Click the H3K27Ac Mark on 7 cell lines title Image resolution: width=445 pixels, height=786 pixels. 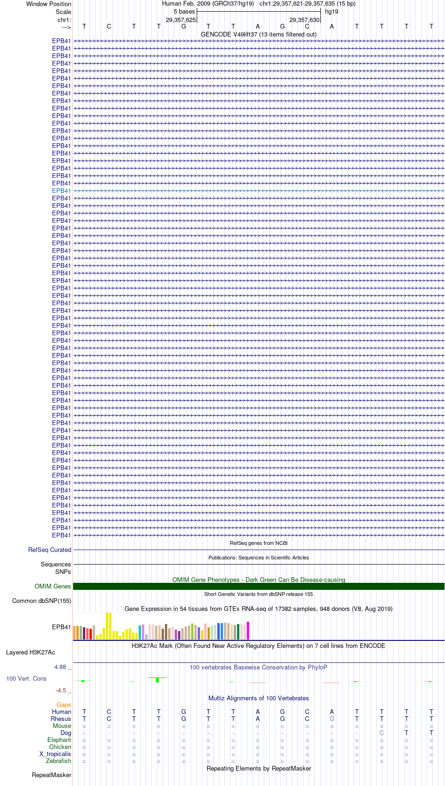coord(259,646)
